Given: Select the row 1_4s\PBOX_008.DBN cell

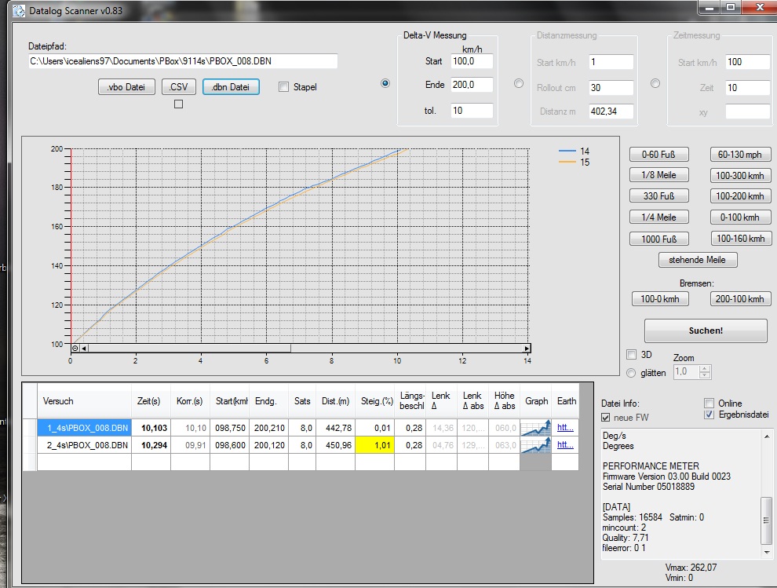Looking at the screenshot, I should click(x=84, y=428).
